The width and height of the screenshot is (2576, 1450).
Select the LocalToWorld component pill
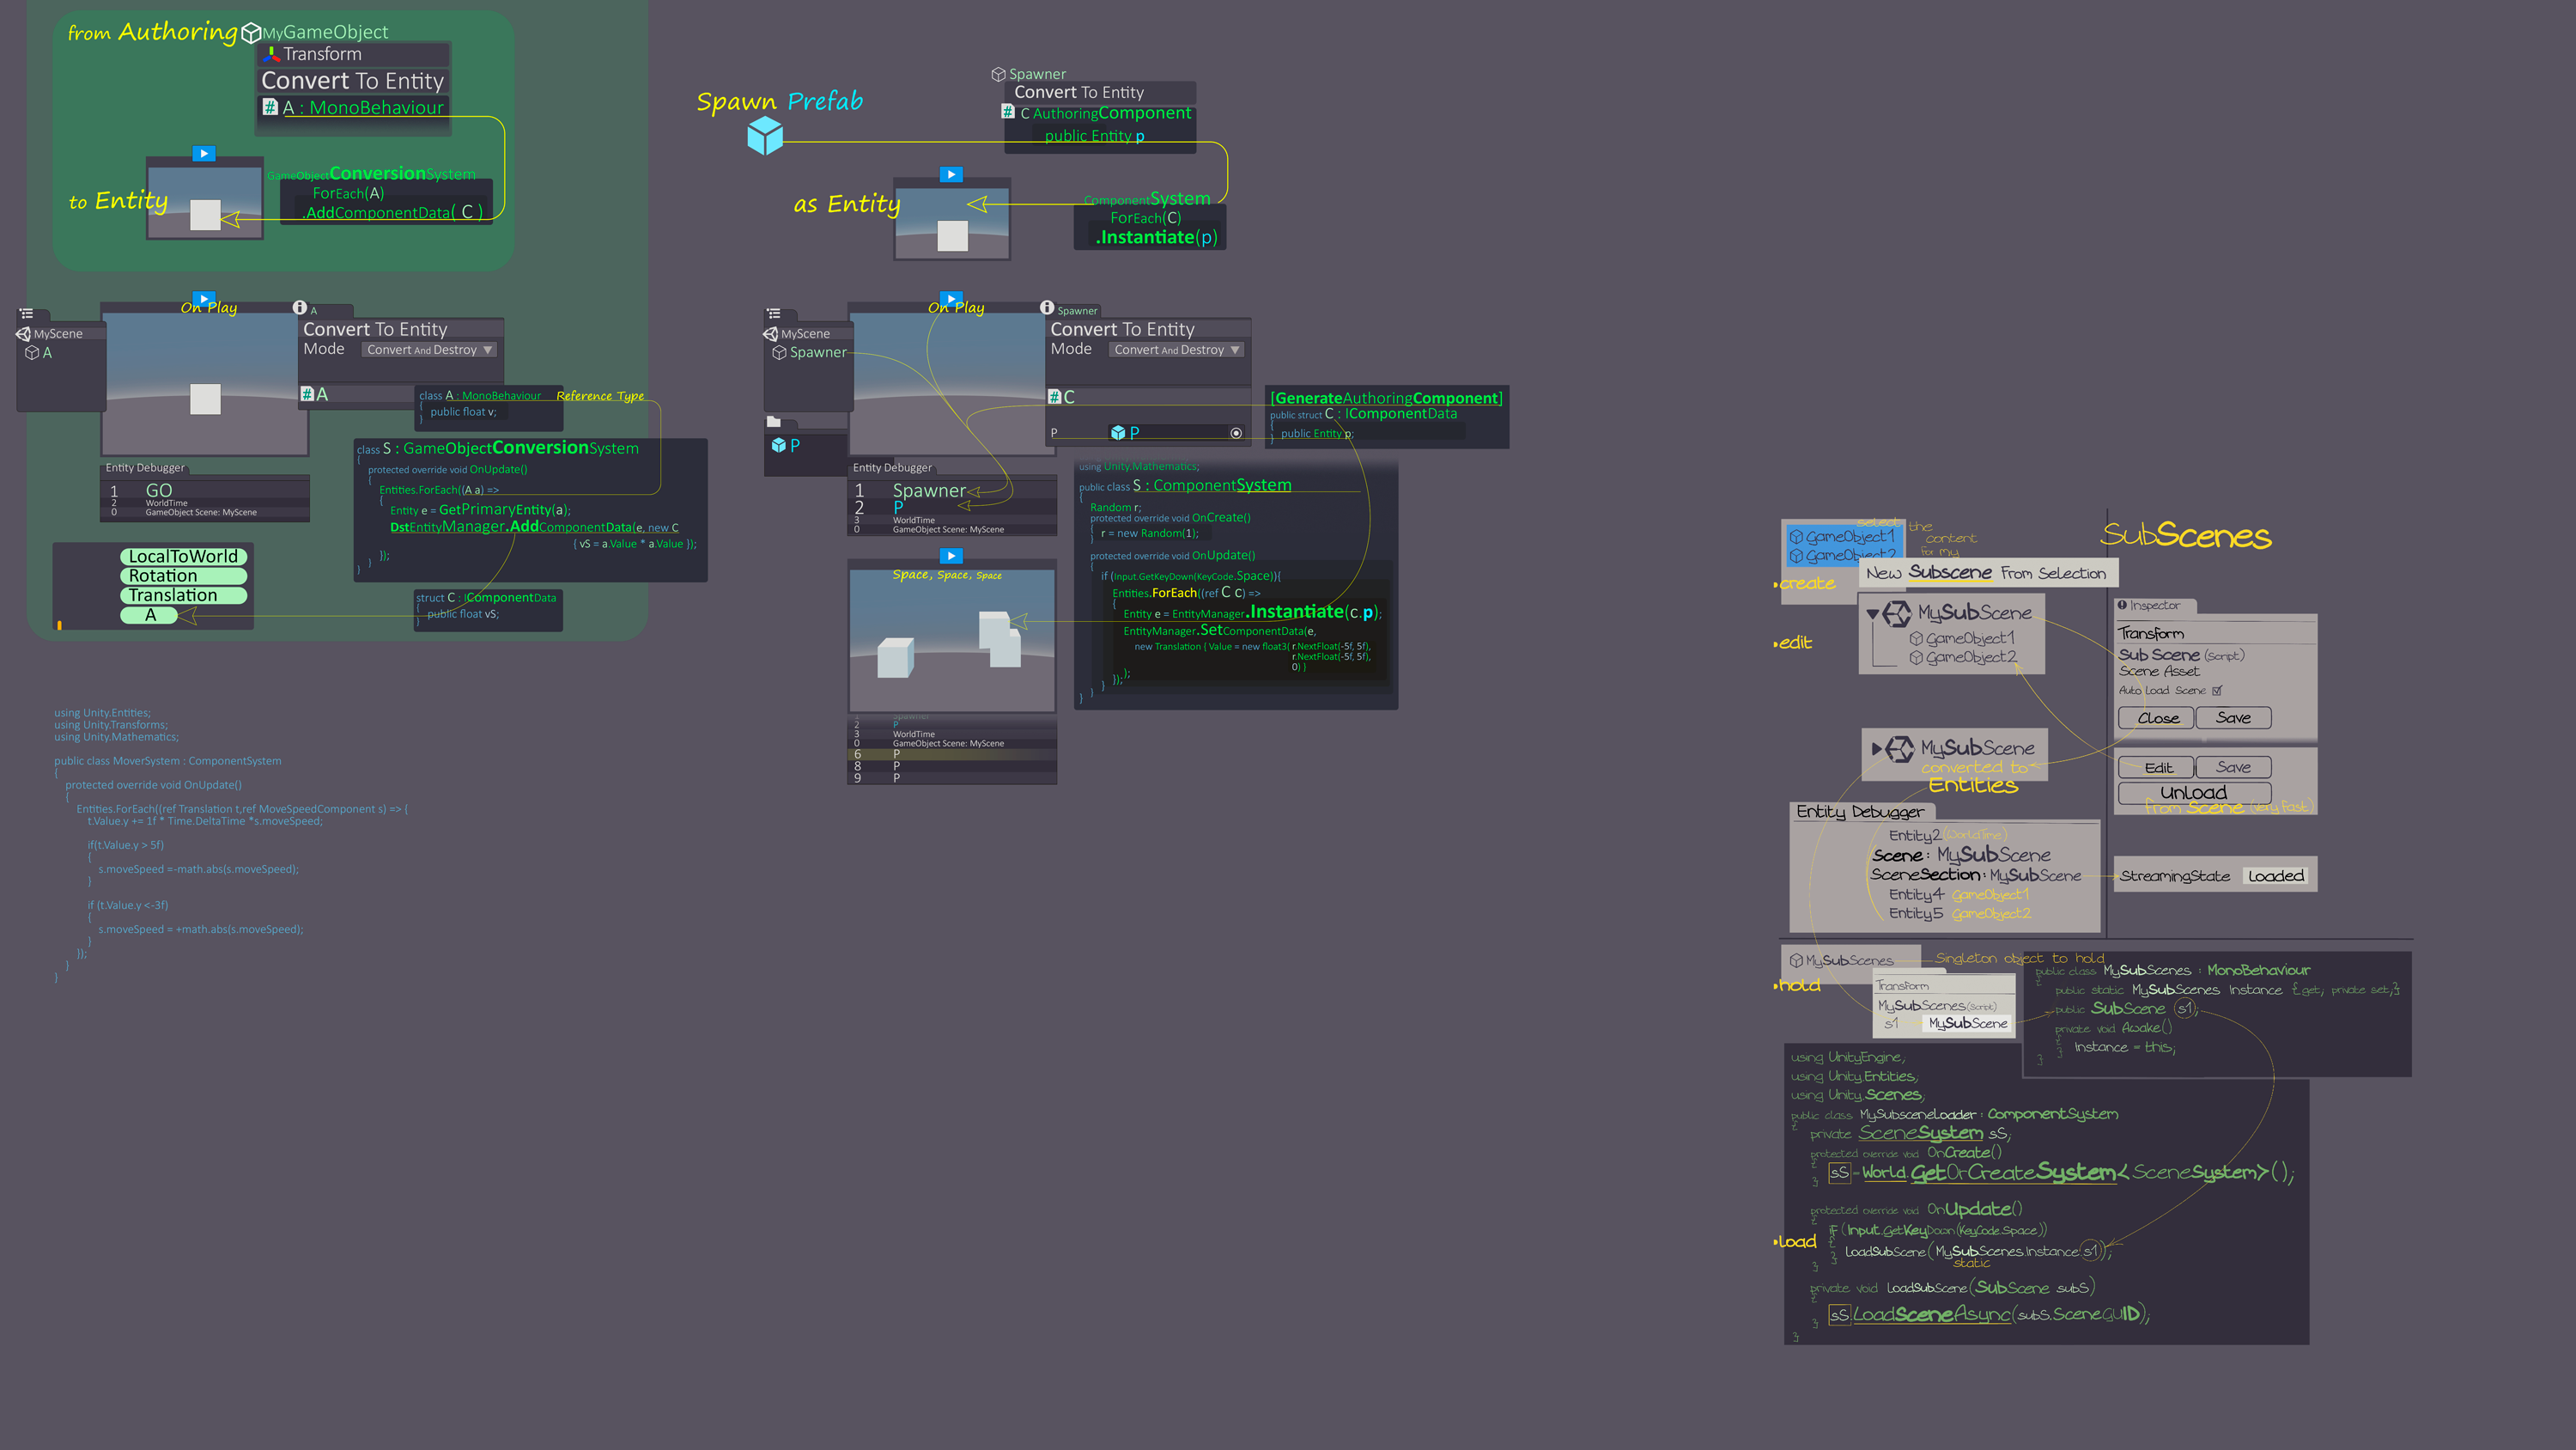pos(183,557)
